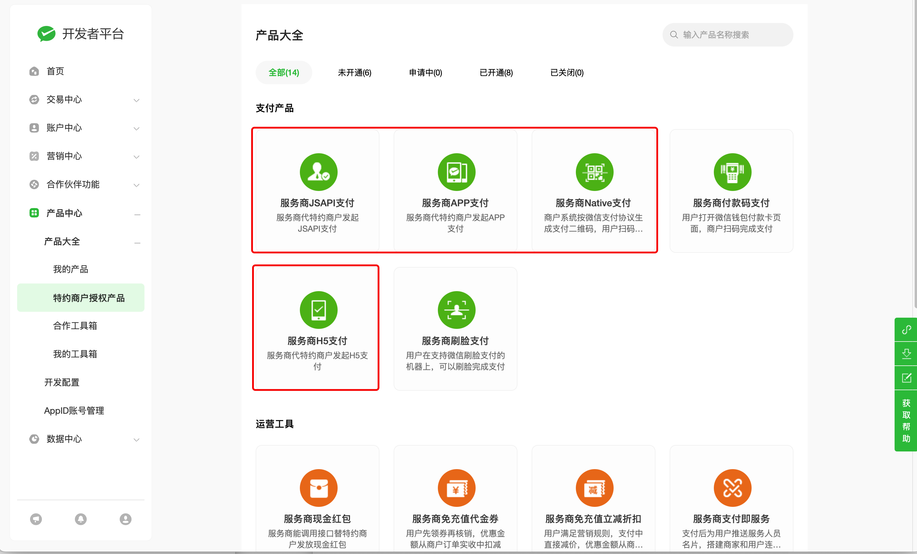Open the 服务商H5支付 phone icon
This screenshot has width=917, height=554.
[318, 309]
